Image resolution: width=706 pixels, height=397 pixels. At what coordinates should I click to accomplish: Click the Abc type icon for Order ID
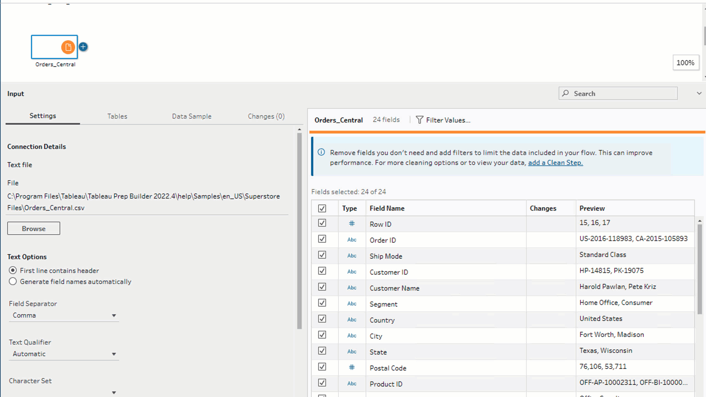[x=351, y=240]
